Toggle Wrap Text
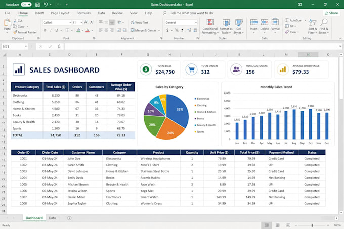Screen dimensions: 344x229 click(x=140, y=22)
